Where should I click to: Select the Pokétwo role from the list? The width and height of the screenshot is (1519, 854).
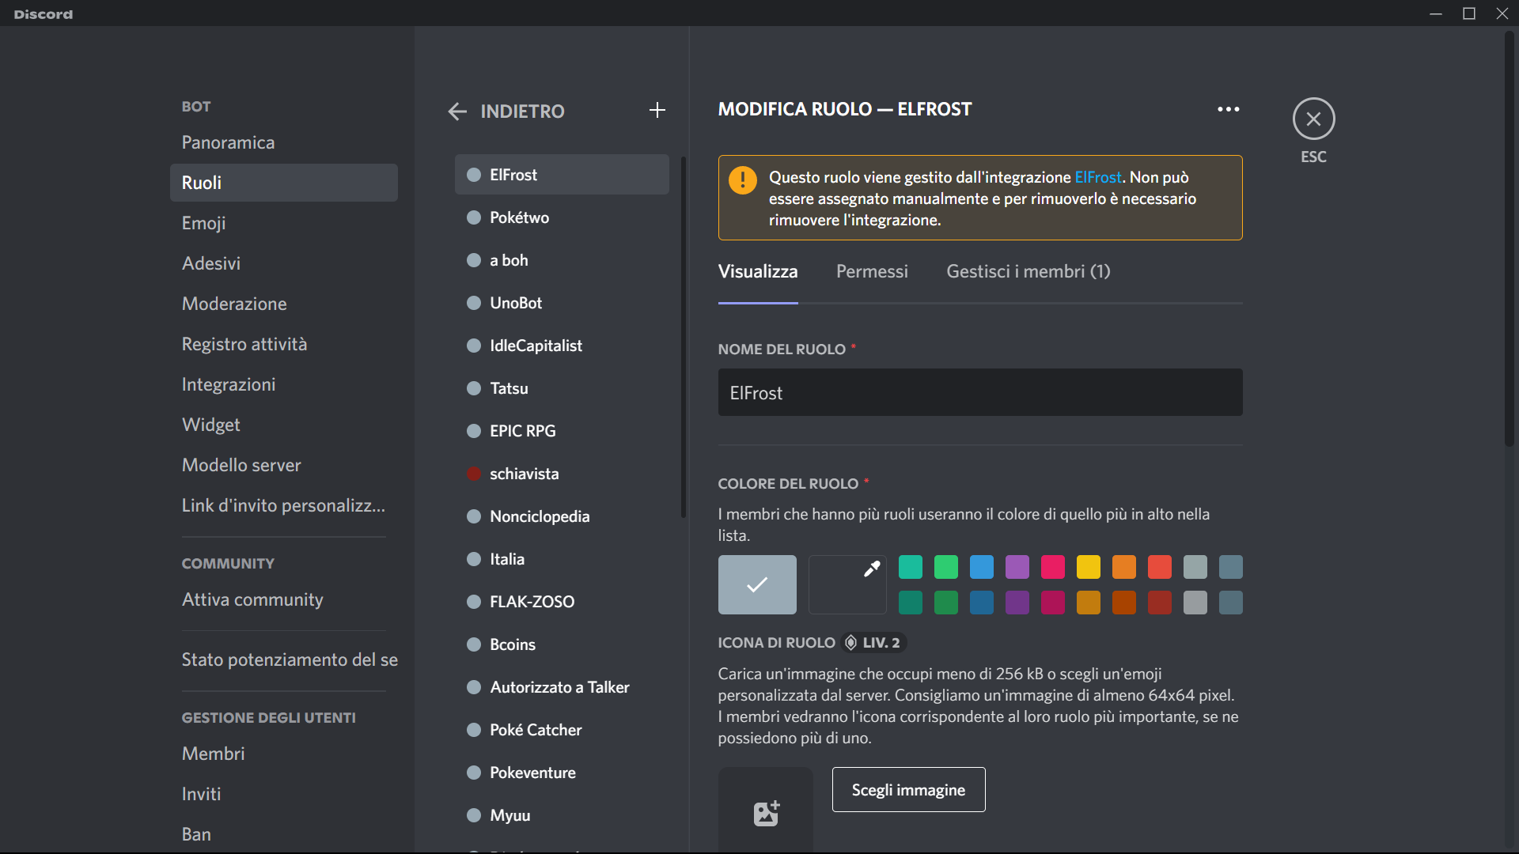click(x=519, y=217)
